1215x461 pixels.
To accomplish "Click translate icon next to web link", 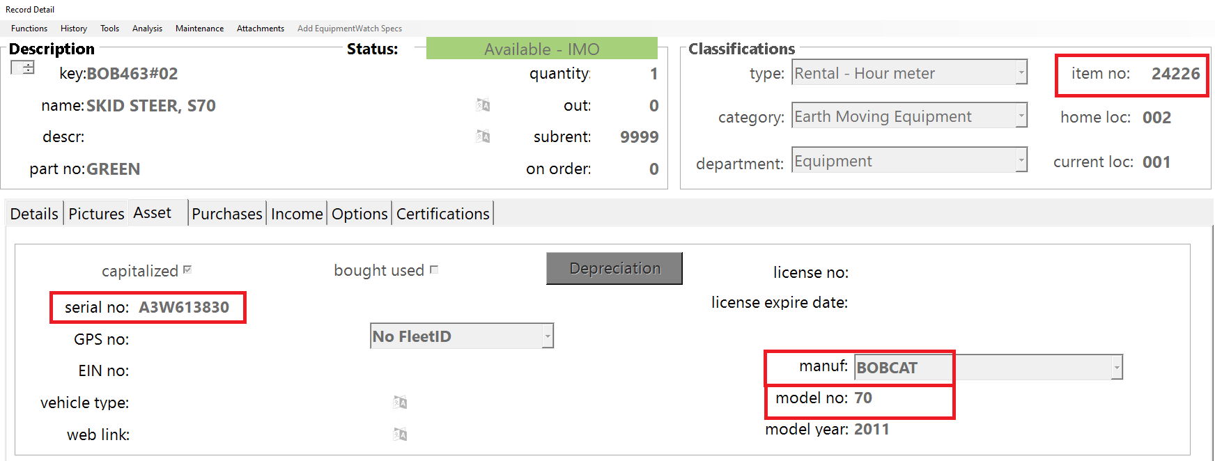I will (x=400, y=435).
